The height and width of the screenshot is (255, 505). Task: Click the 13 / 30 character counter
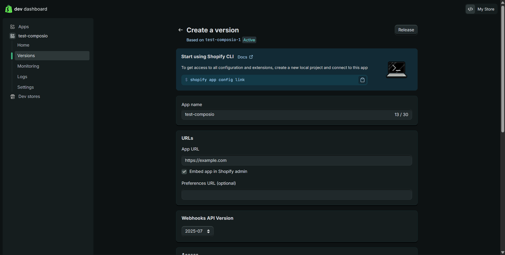[401, 114]
